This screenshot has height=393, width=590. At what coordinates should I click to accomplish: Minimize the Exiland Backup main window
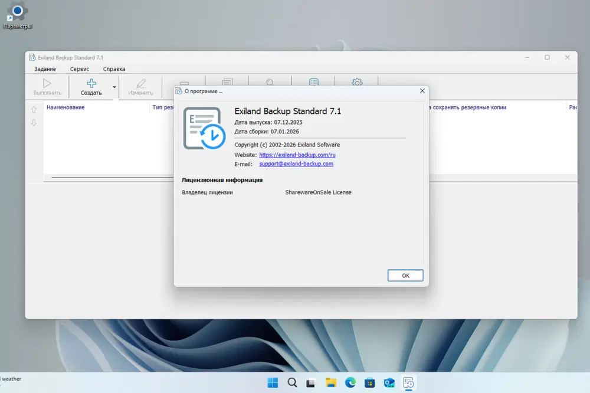(527, 57)
